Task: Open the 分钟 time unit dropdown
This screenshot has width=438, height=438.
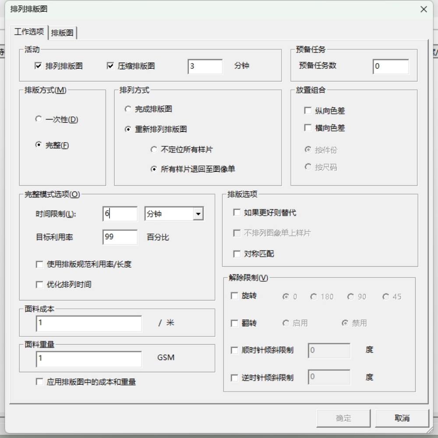Action: tap(198, 214)
